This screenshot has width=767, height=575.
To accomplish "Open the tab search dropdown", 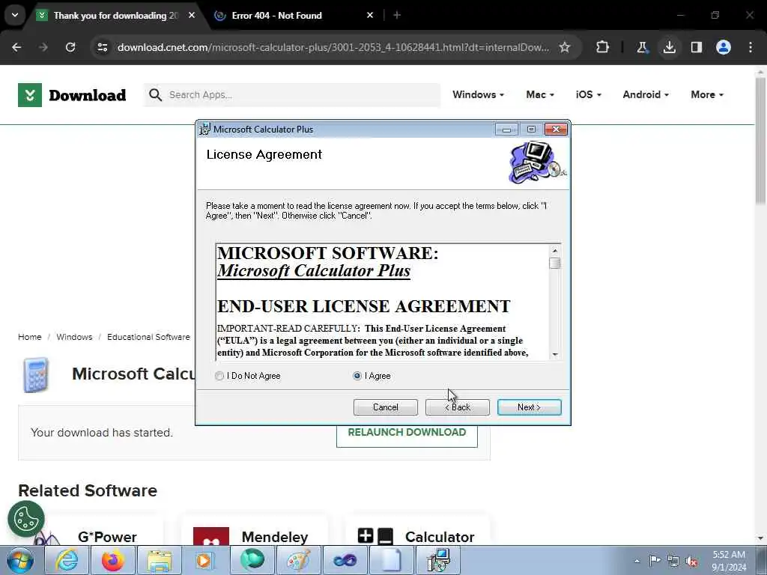I will pos(15,15).
